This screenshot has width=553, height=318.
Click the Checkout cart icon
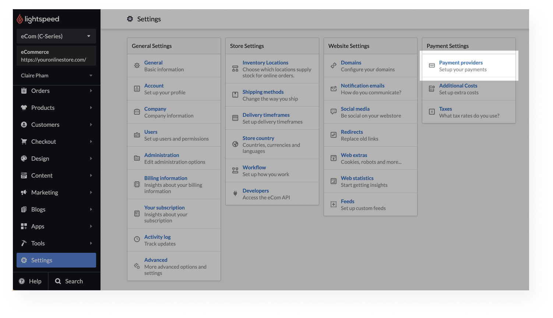point(24,141)
